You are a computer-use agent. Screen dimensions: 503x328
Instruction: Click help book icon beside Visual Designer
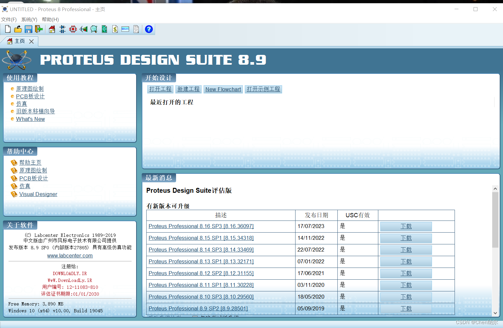pyautogui.click(x=14, y=194)
